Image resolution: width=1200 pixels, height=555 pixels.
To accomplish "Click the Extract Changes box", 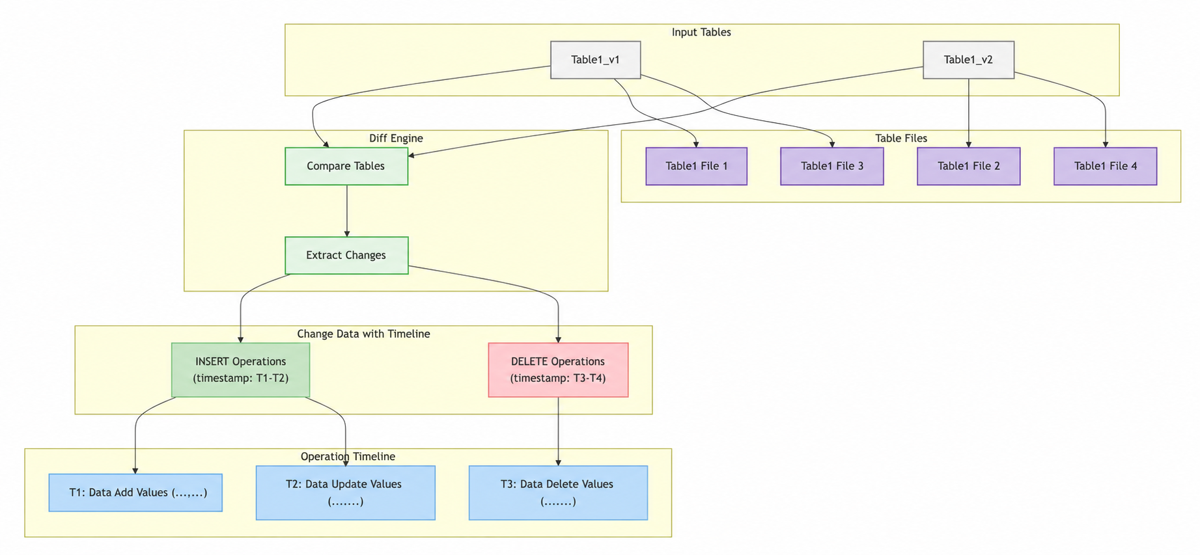I will [346, 255].
